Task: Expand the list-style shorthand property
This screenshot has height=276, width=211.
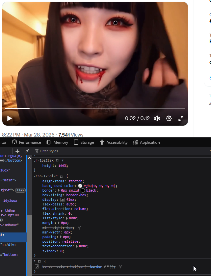Action: [x=67, y=218]
